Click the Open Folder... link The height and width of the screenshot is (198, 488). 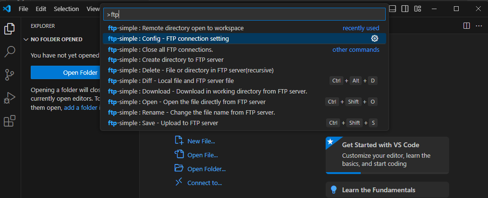tap(207, 169)
